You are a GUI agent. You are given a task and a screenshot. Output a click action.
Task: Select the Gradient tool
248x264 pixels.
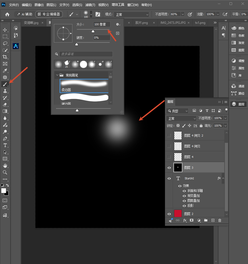(5, 111)
